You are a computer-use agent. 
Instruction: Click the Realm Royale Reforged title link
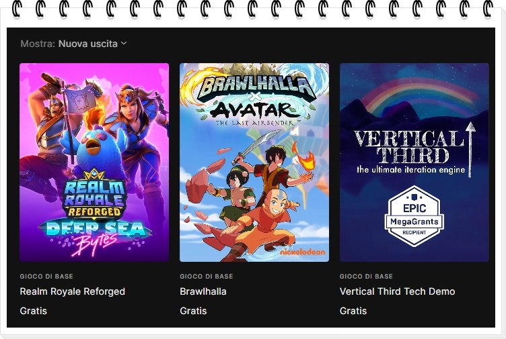coord(72,291)
